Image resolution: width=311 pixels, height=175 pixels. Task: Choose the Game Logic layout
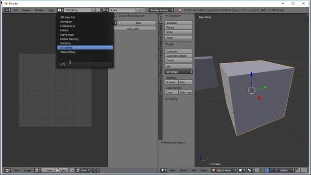(85, 35)
